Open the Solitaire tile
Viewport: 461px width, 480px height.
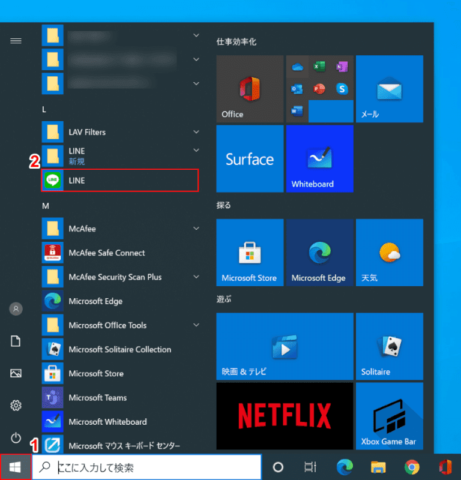click(x=390, y=346)
